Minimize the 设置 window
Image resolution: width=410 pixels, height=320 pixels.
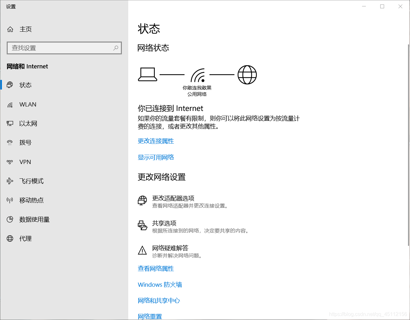[364, 6]
